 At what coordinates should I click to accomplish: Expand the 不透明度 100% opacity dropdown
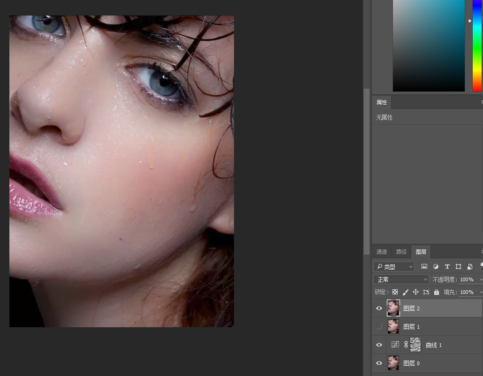[x=481, y=279]
